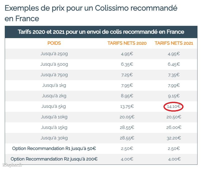This screenshot has width=202, height=170.
Task: Click the 7,99€ price for 1kg
Action: [x=174, y=85]
